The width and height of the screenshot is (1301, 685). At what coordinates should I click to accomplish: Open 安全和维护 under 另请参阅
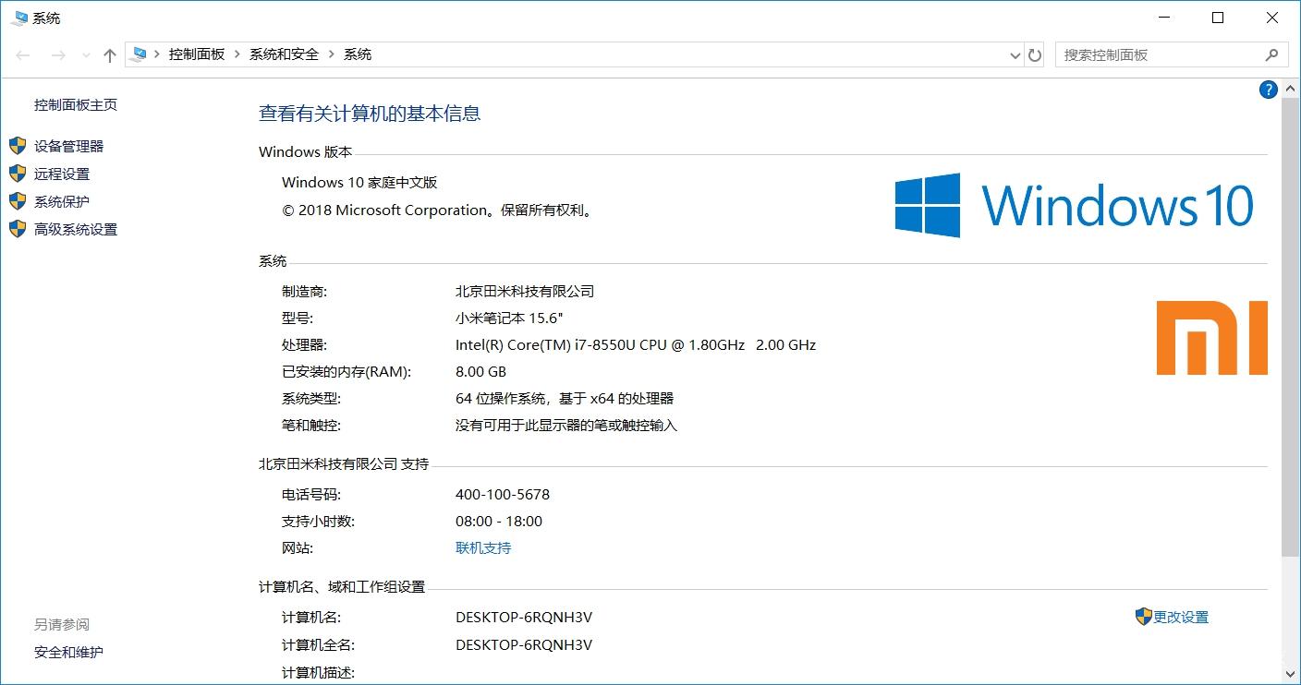click(x=69, y=652)
